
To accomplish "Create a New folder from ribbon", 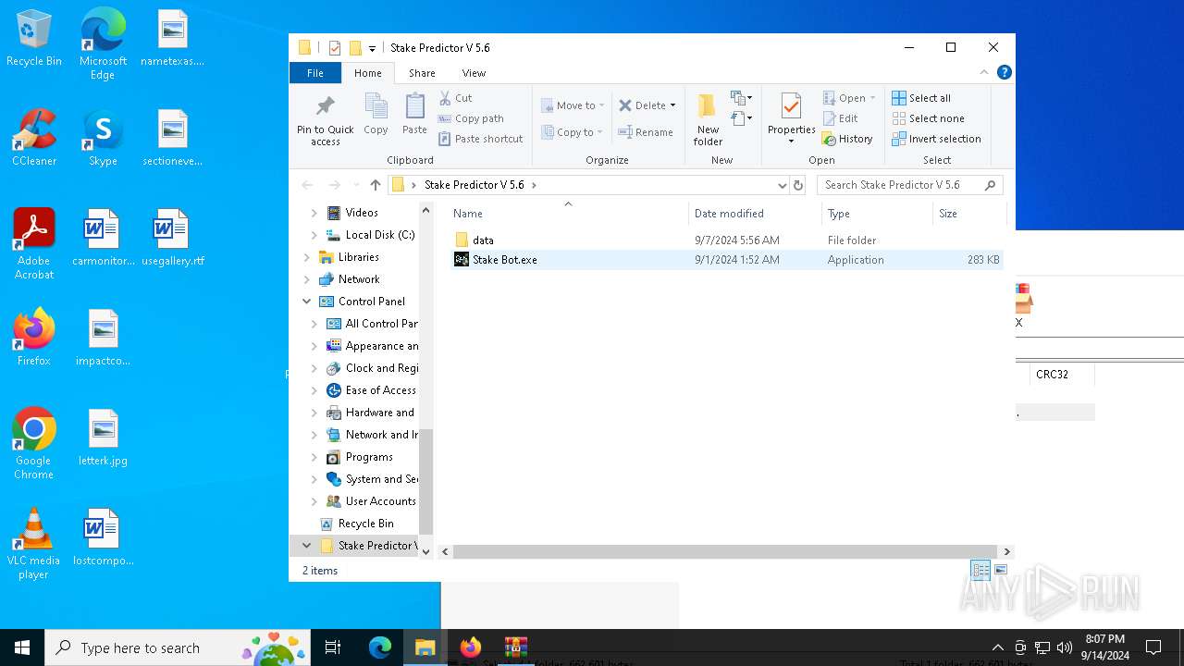I will pyautogui.click(x=708, y=119).
